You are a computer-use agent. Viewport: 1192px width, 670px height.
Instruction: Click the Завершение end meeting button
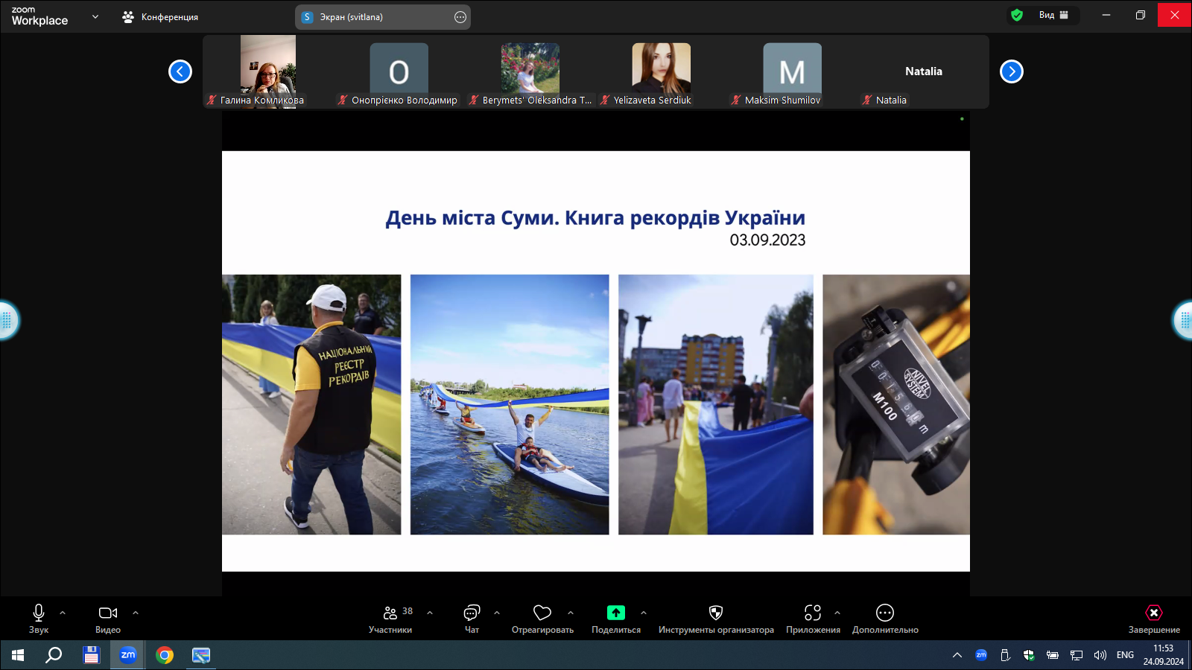(1153, 613)
